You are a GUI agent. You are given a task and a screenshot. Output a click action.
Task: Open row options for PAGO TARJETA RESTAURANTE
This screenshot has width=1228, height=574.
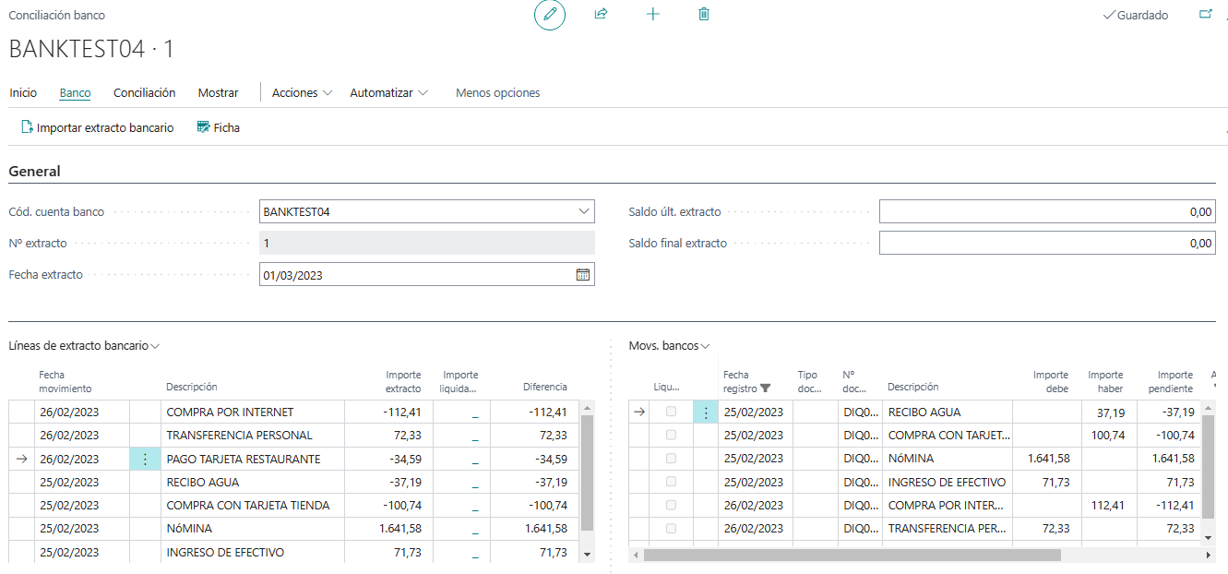[x=145, y=460]
